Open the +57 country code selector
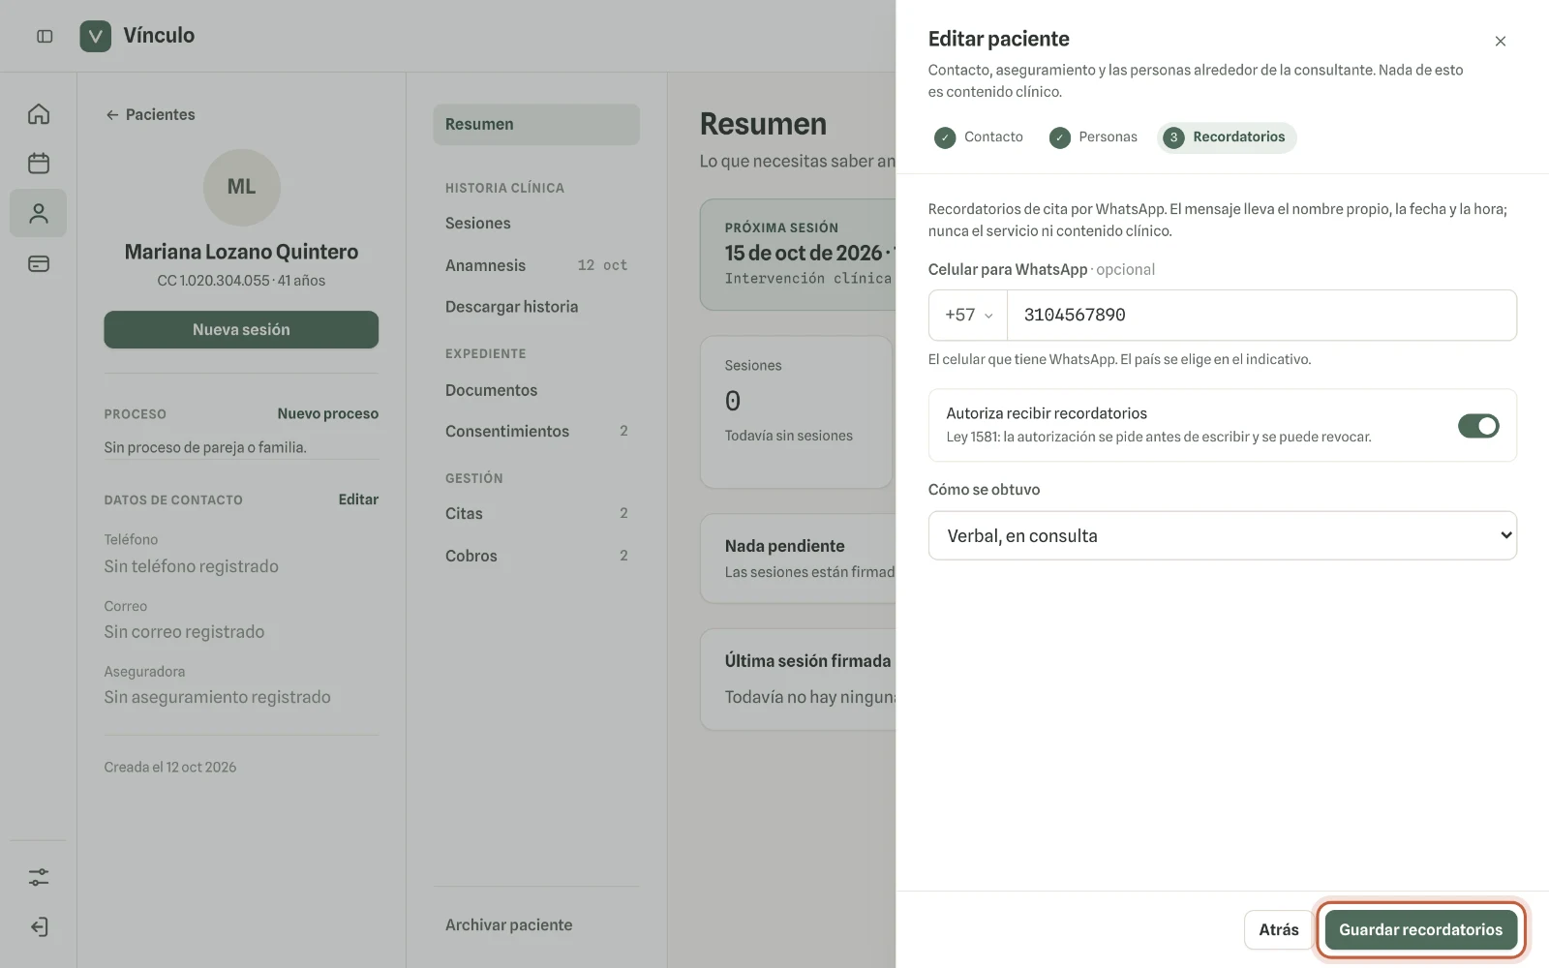The height and width of the screenshot is (968, 1549). coord(968,315)
